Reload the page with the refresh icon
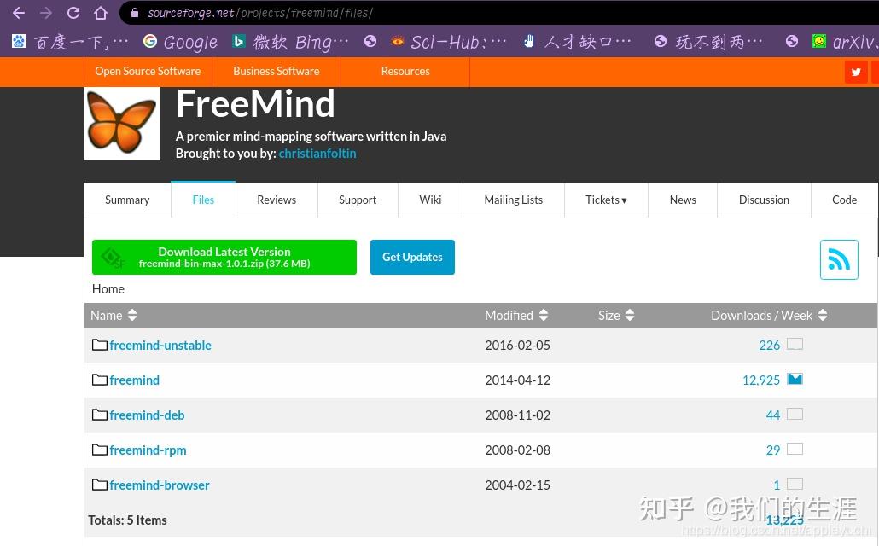The image size is (879, 546). coord(73,13)
